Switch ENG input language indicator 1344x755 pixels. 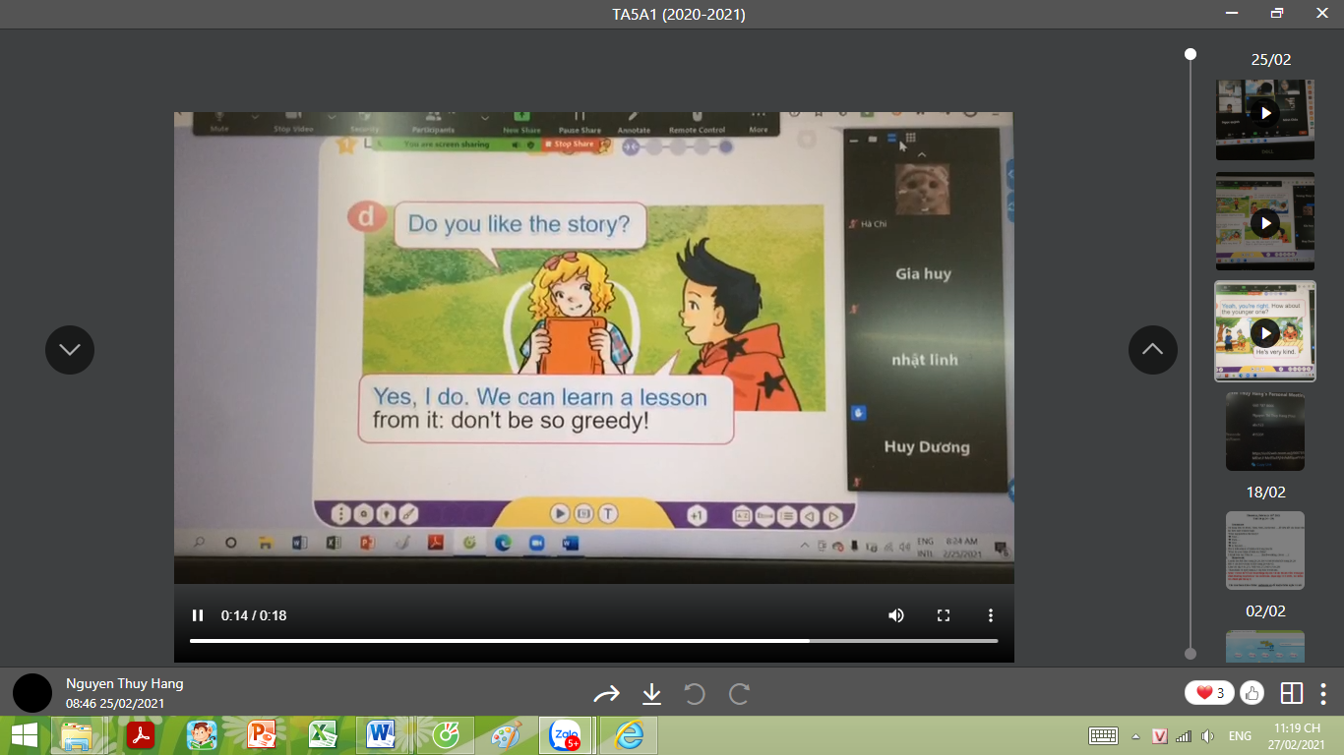click(x=1241, y=736)
